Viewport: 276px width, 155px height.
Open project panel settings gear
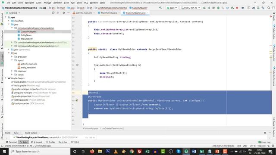point(64,13)
